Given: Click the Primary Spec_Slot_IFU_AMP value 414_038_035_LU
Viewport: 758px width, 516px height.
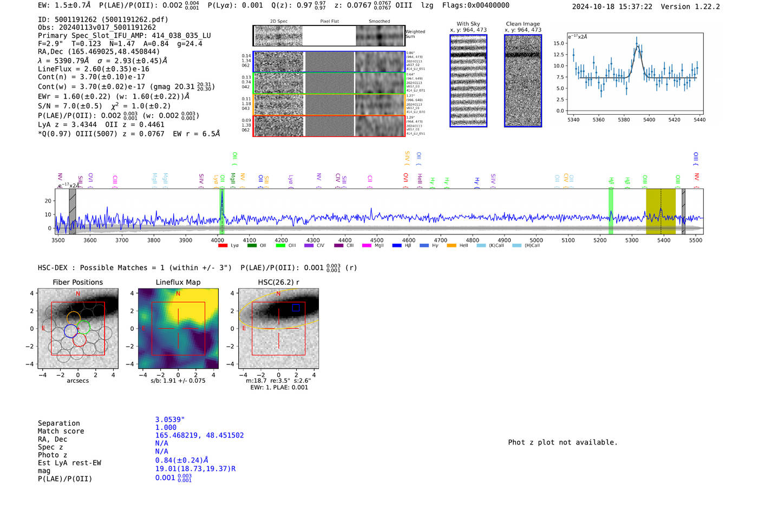Looking at the screenshot, I should pyautogui.click(x=181, y=36).
